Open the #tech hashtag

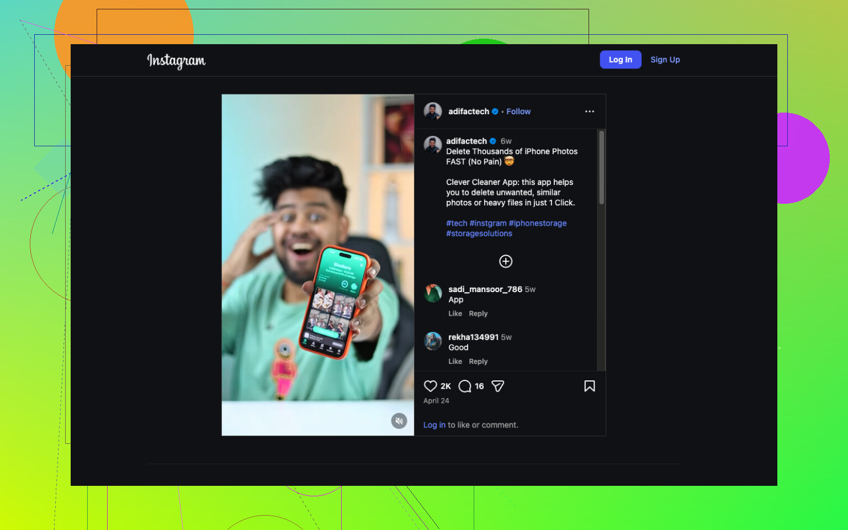click(x=457, y=223)
